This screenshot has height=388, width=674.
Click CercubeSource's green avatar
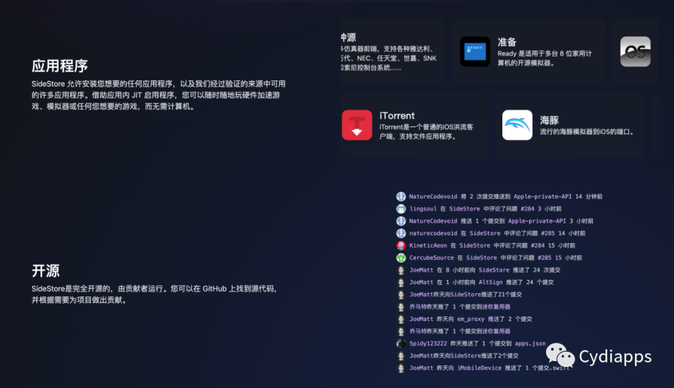pos(401,258)
